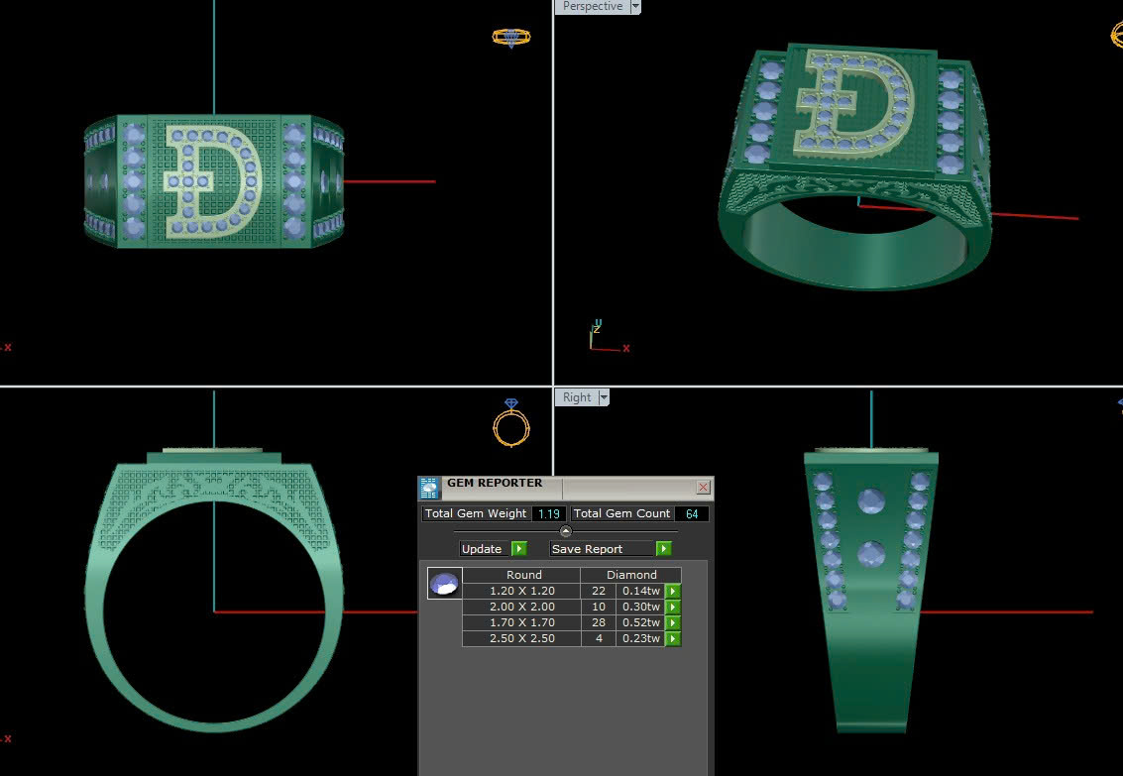Click the Total Gem Count value field
Viewport: 1123px width, 776px height.
click(691, 513)
